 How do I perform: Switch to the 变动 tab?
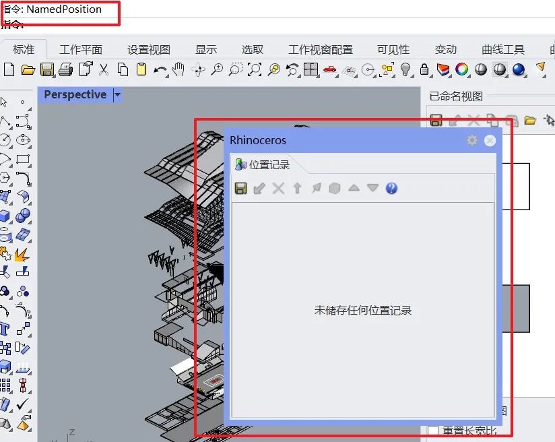(446, 49)
